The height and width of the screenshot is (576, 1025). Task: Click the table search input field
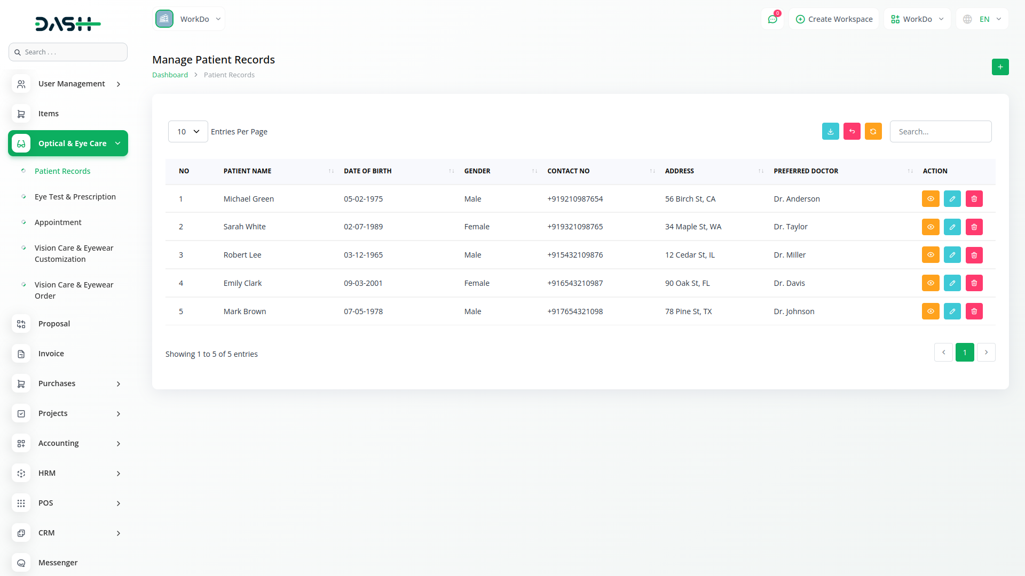coord(940,132)
